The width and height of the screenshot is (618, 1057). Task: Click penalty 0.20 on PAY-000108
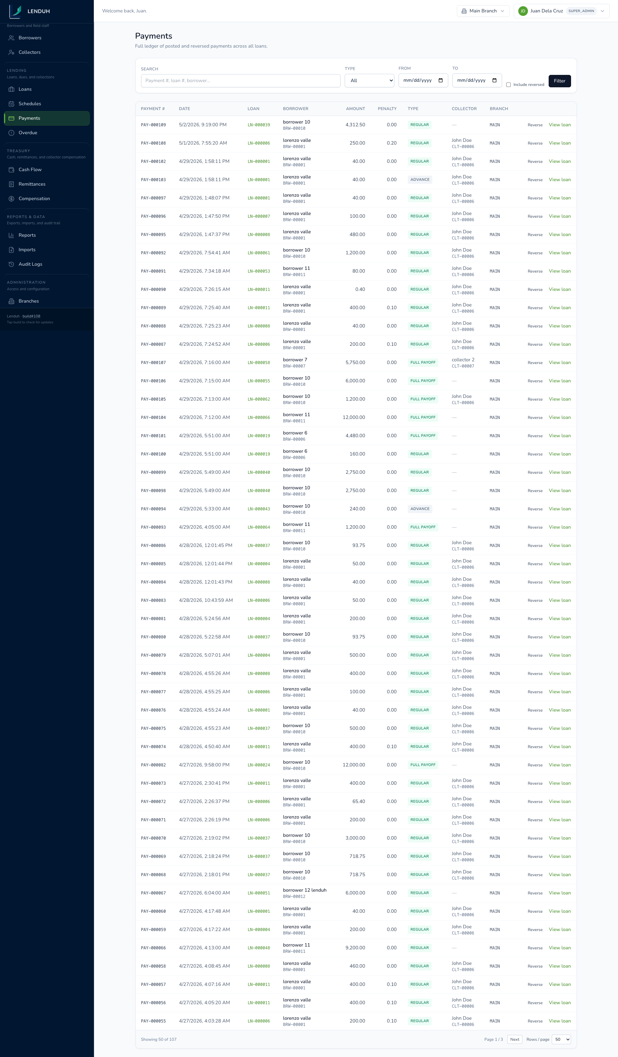(x=391, y=143)
